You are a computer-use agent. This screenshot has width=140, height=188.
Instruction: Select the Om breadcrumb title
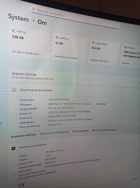[x=42, y=23]
